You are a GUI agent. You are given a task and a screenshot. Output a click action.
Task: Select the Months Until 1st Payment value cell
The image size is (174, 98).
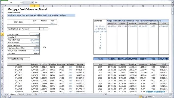click(44, 29)
